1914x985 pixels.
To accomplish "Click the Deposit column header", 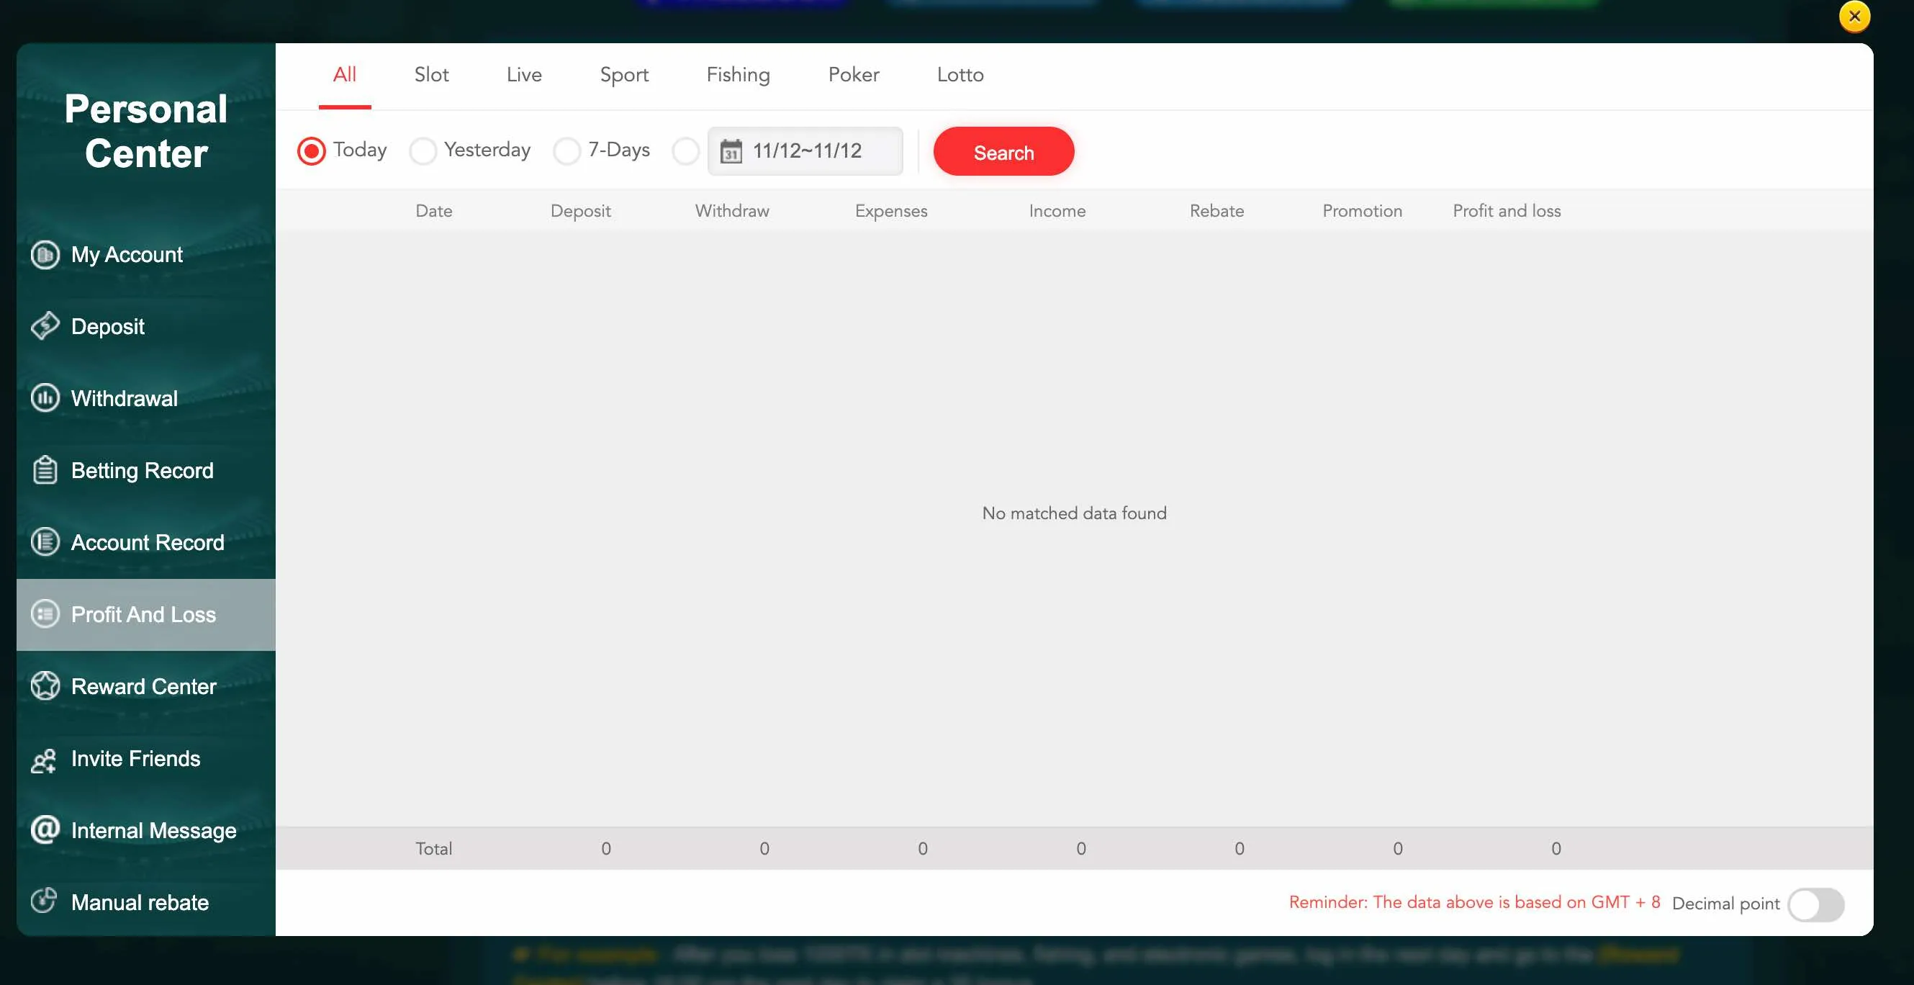I will click(x=580, y=211).
